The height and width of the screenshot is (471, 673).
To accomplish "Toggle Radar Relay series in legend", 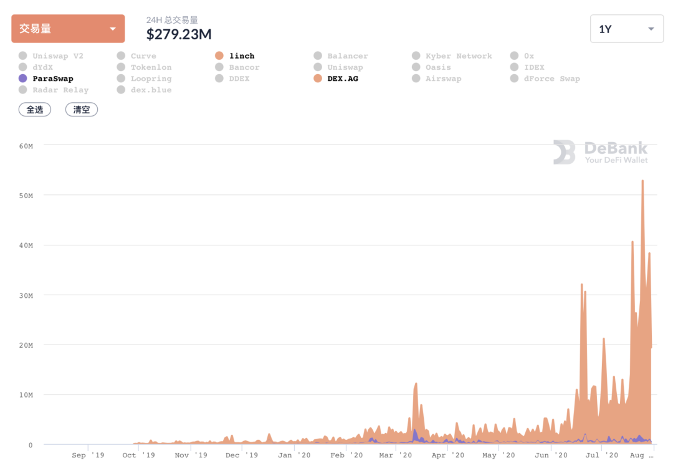I will point(54,90).
